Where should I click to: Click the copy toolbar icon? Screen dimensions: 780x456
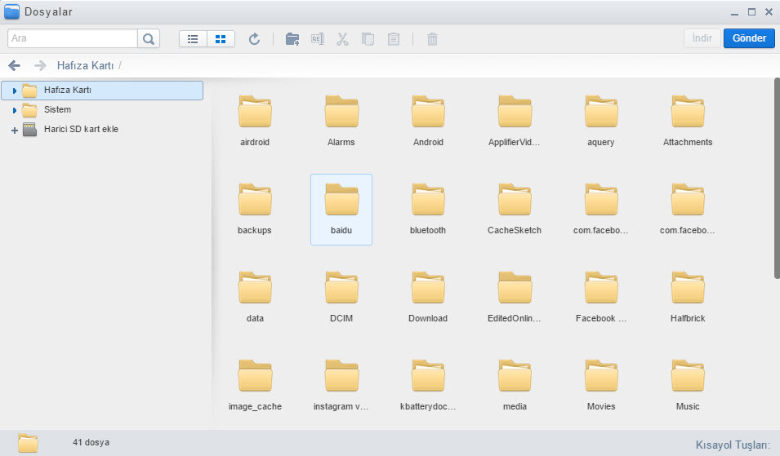368,38
